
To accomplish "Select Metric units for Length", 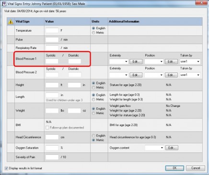I will (x=93, y=99).
